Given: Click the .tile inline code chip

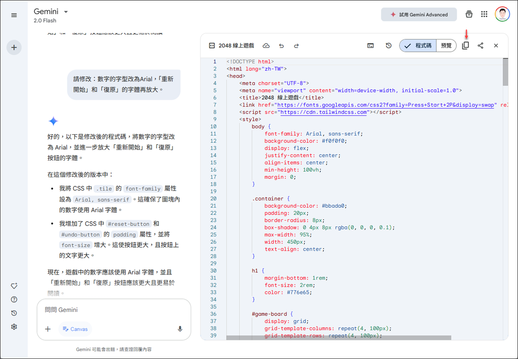Looking at the screenshot, I should coord(104,189).
